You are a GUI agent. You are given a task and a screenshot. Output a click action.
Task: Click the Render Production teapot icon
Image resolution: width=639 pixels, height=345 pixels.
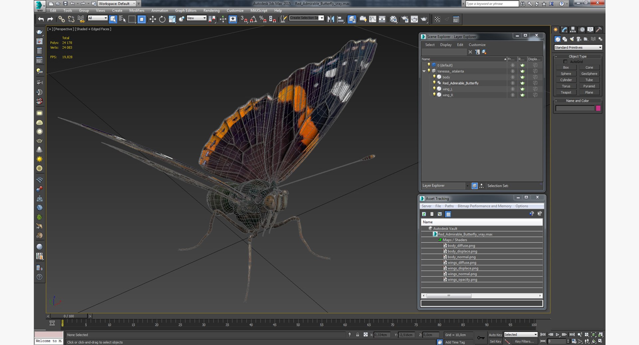(424, 19)
